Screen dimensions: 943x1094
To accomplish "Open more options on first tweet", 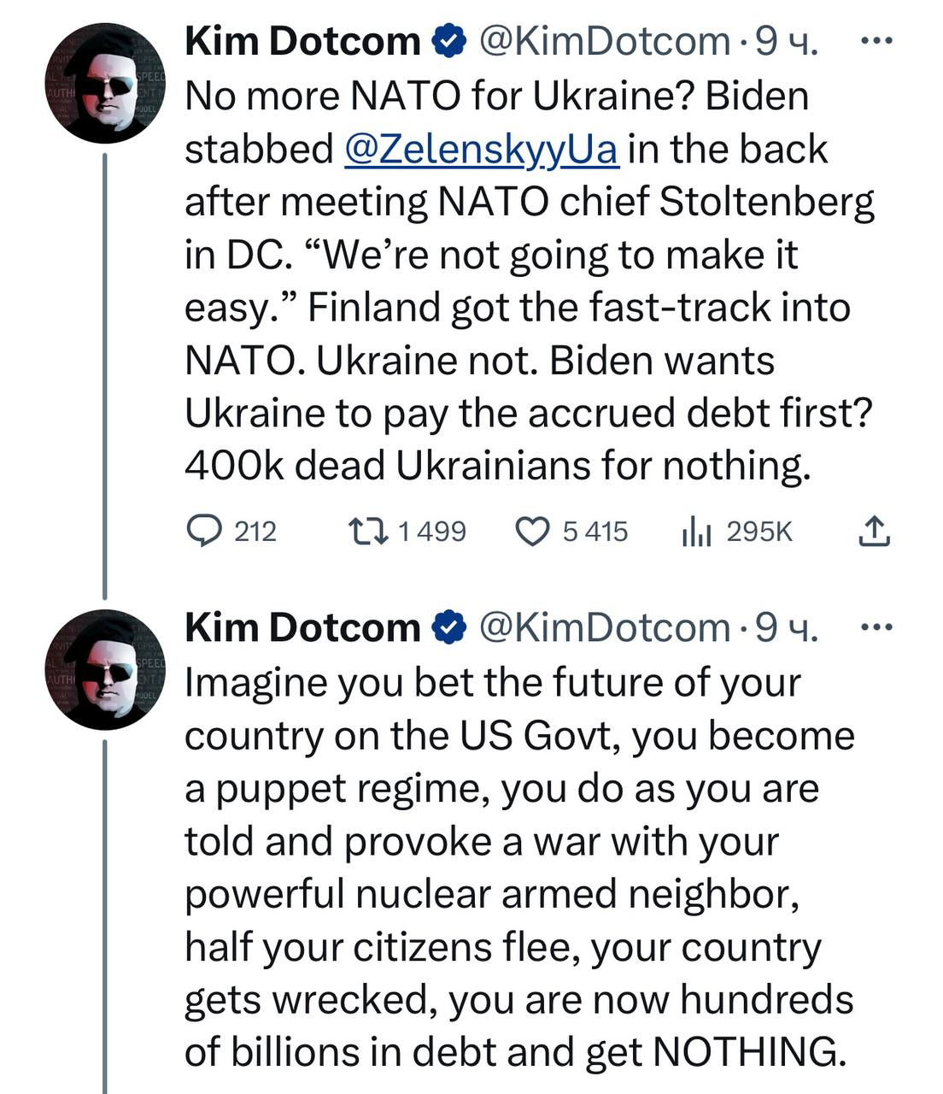I will [x=876, y=41].
